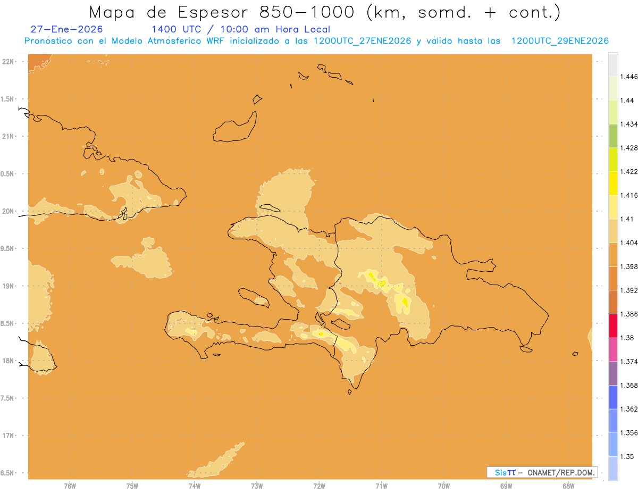Select the date text "27-Ene-2026"
Screen dimensions: 638x493
[68, 29]
